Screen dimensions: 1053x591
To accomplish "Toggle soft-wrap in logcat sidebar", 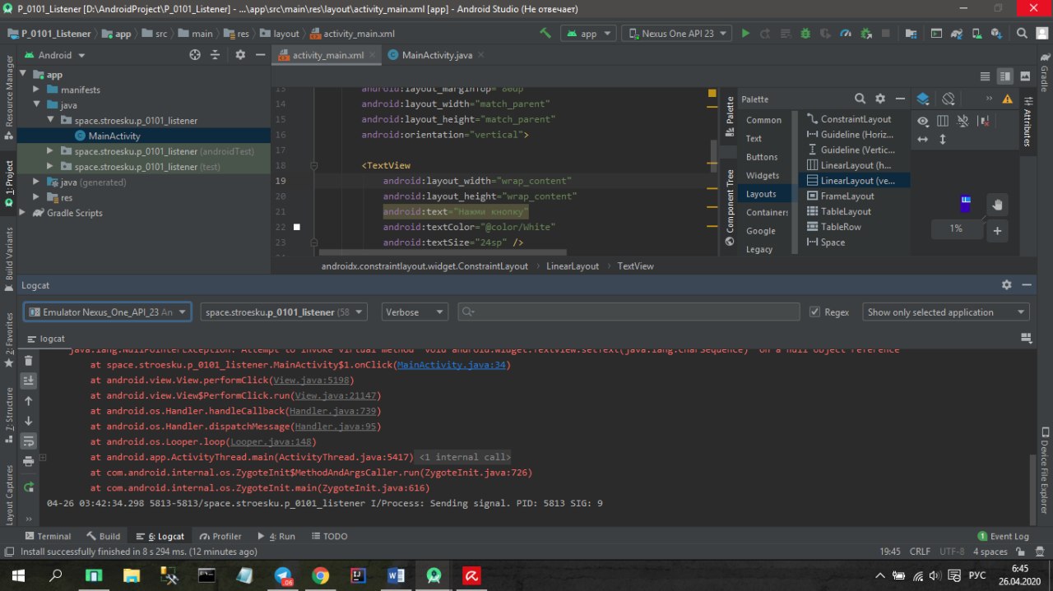I will point(29,441).
